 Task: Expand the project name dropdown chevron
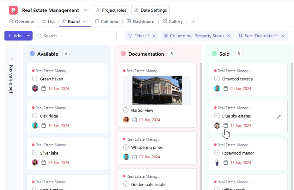pos(86,10)
